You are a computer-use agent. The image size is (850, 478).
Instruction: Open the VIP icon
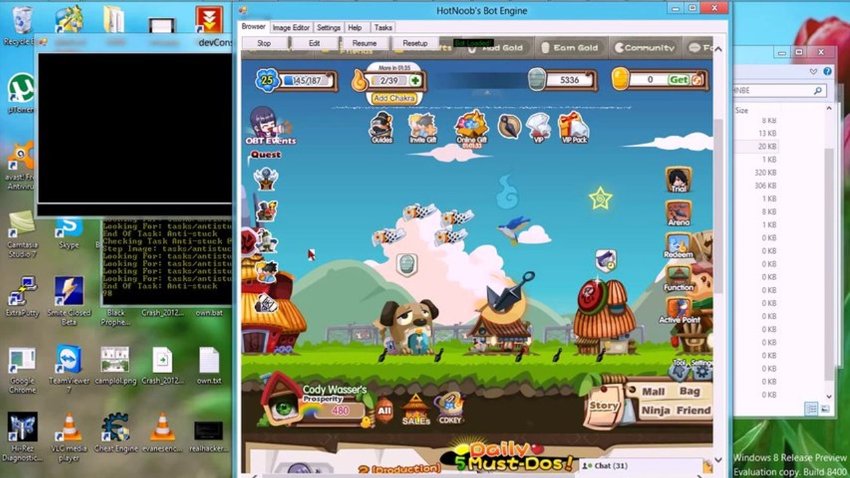[x=538, y=127]
